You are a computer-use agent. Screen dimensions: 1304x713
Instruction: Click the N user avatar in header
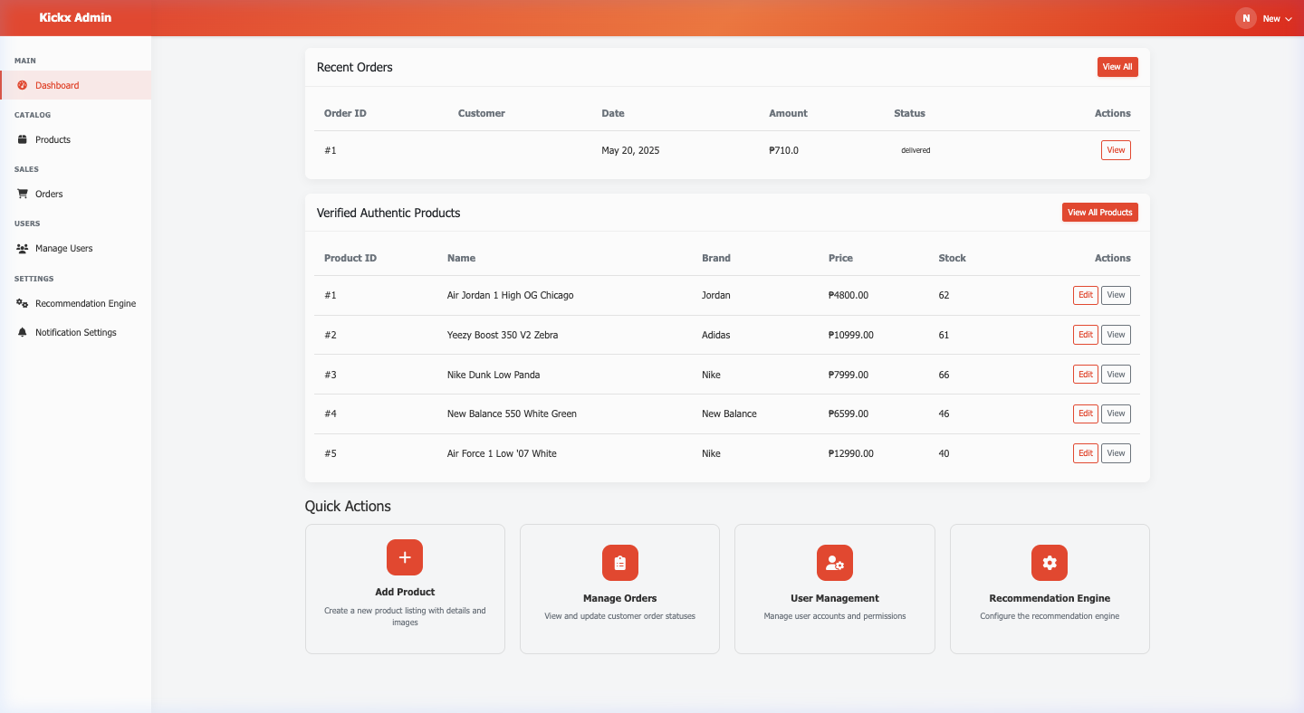point(1246,18)
